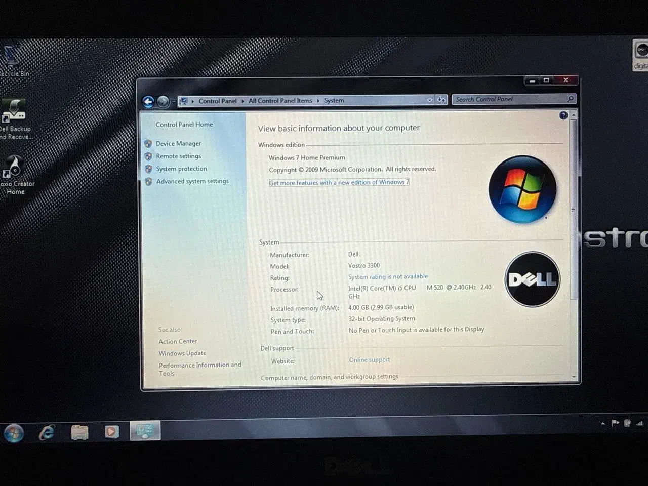This screenshot has width=648, height=486.
Task: Click the power icon in system tray
Action: click(628, 423)
